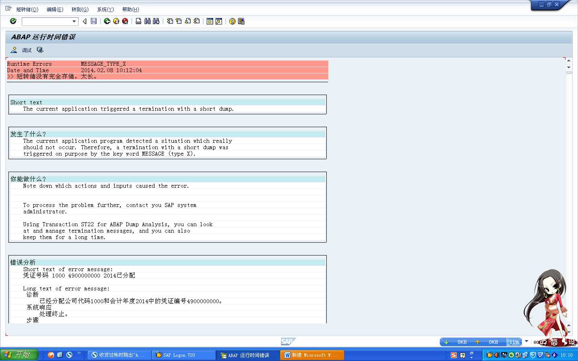Screen dimensions: 578x361
Task: Switch to SAP Logon 720 taskbar item
Action: [184, 355]
